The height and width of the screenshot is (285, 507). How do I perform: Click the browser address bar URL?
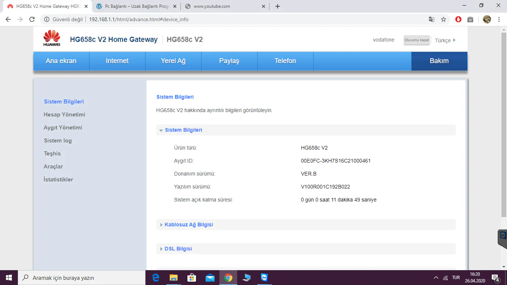tap(139, 19)
